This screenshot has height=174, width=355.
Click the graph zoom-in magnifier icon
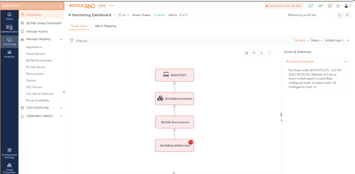click(254, 53)
